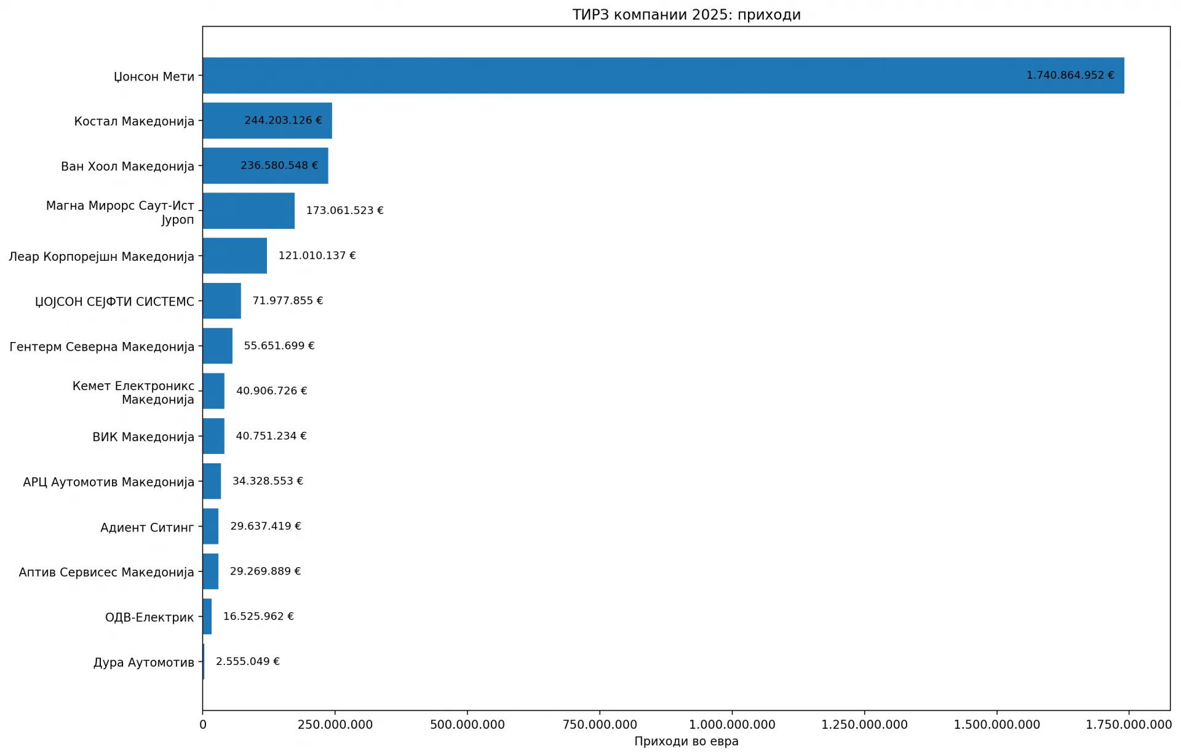The width and height of the screenshot is (1181, 756).
Task: Select the ВИК Македонија bar
Action: (x=213, y=436)
